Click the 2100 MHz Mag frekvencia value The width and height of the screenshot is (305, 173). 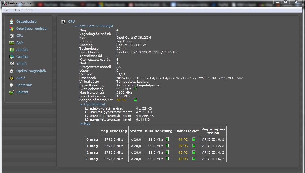click(x=124, y=93)
